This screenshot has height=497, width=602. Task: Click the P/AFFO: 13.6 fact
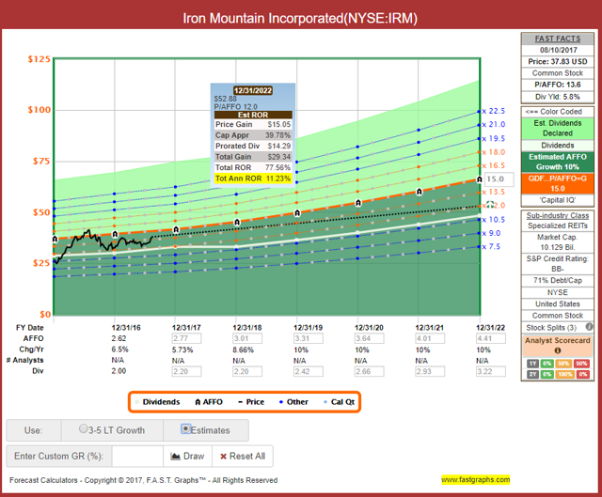pos(558,85)
